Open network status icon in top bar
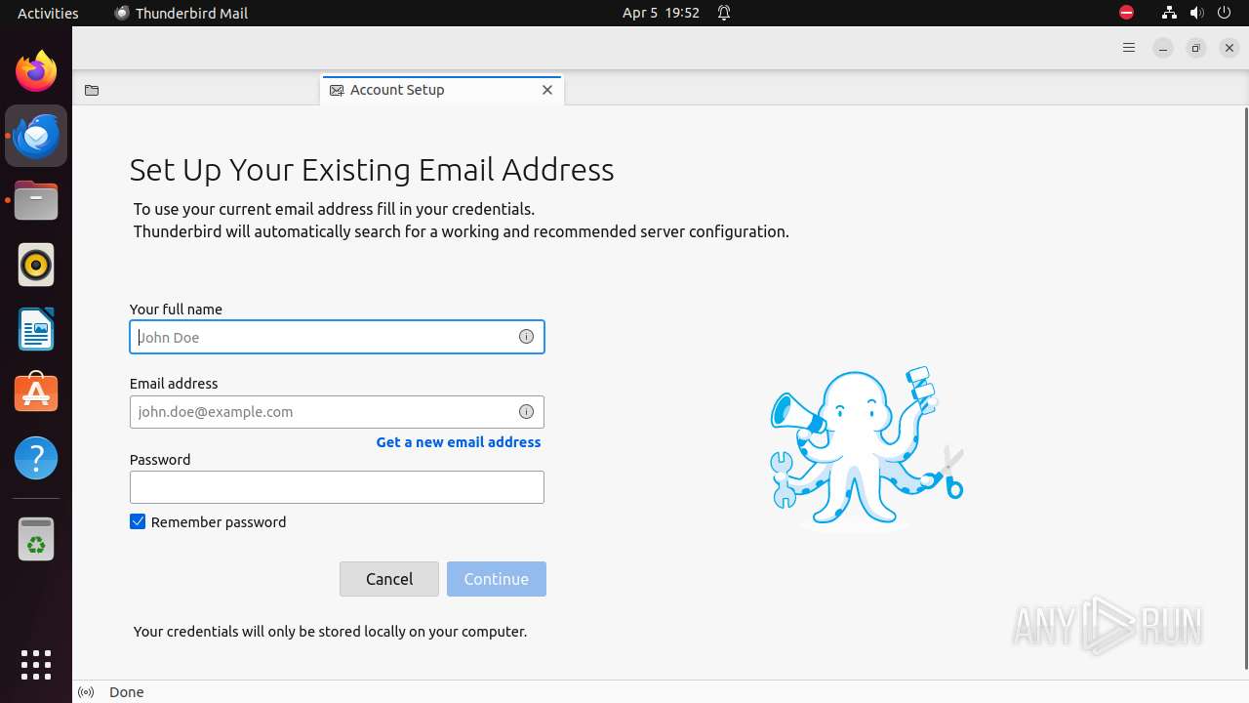The image size is (1249, 703). click(x=1169, y=13)
